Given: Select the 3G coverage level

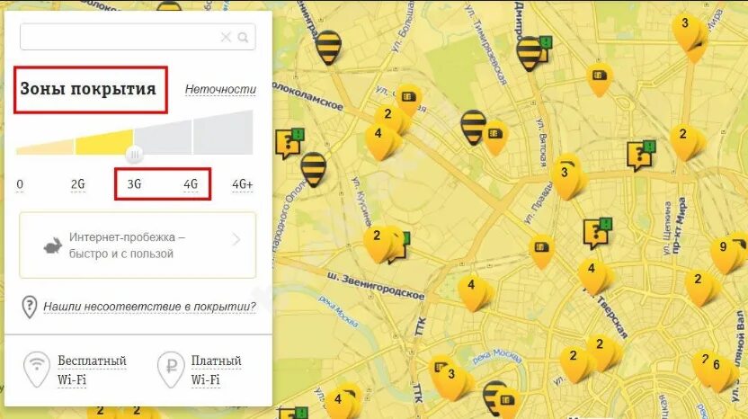Looking at the screenshot, I should point(134,184).
